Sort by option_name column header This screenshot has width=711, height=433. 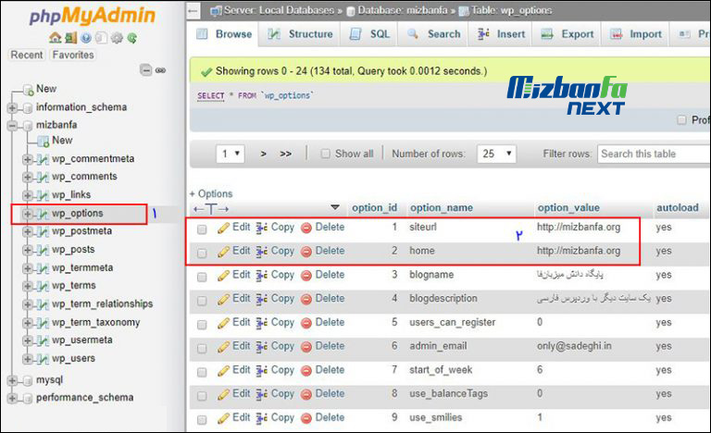coord(442,207)
